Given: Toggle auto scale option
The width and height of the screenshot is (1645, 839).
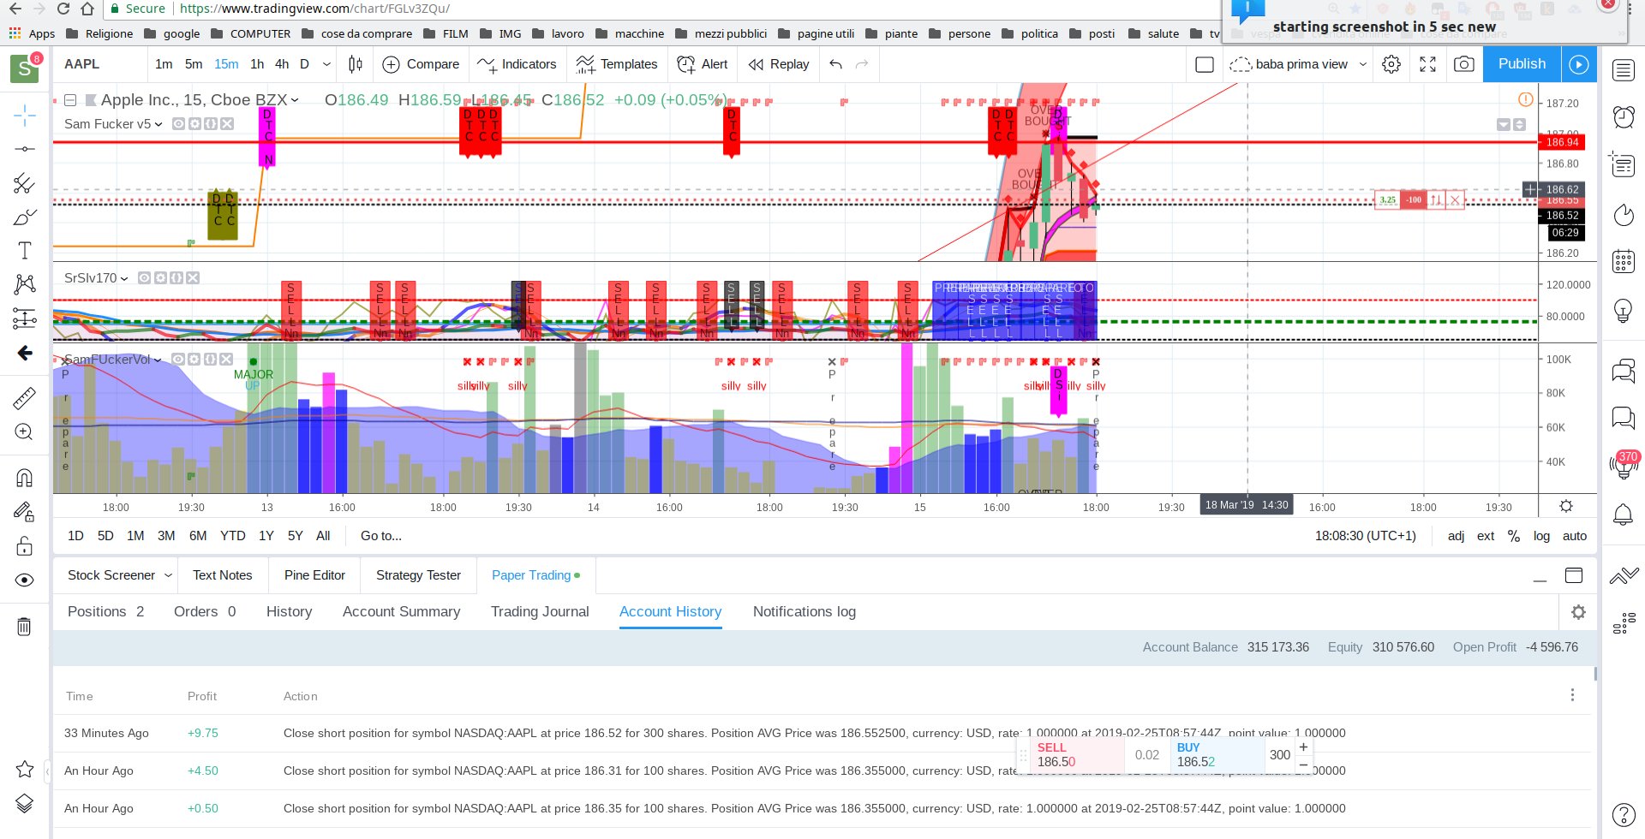Looking at the screenshot, I should (x=1575, y=536).
